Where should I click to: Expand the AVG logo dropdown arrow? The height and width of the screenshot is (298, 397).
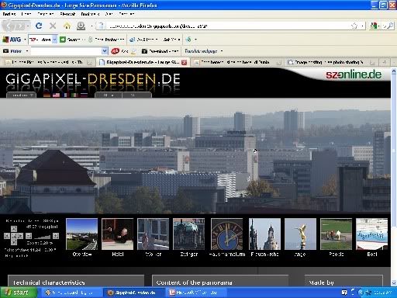[x=25, y=40]
